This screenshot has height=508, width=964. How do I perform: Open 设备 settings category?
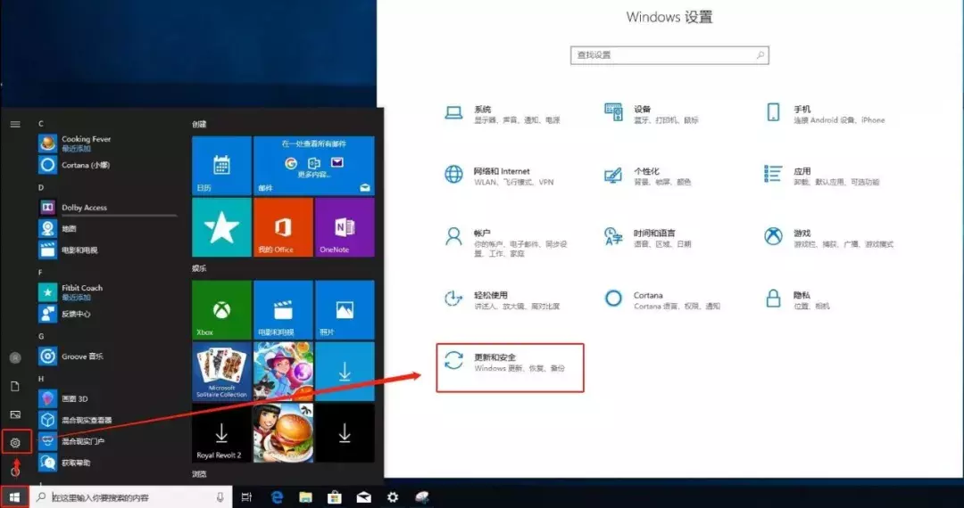[652, 115]
